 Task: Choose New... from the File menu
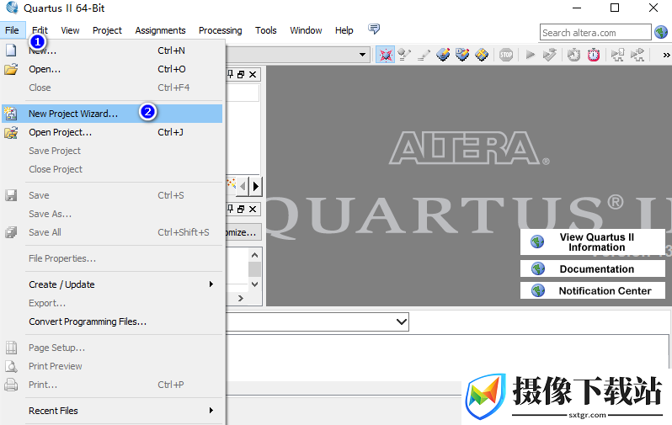(x=112, y=50)
